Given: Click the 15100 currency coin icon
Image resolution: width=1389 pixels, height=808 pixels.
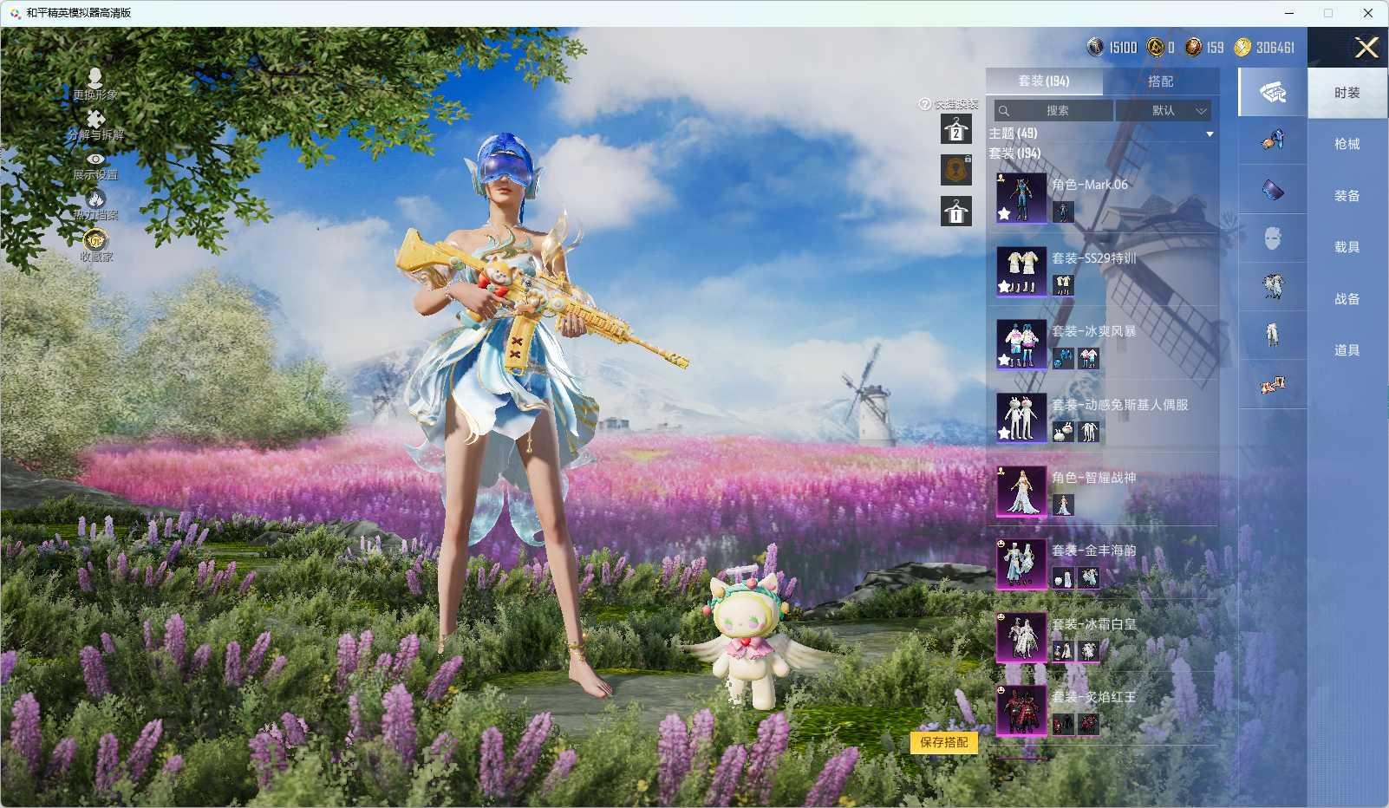Looking at the screenshot, I should (1096, 47).
